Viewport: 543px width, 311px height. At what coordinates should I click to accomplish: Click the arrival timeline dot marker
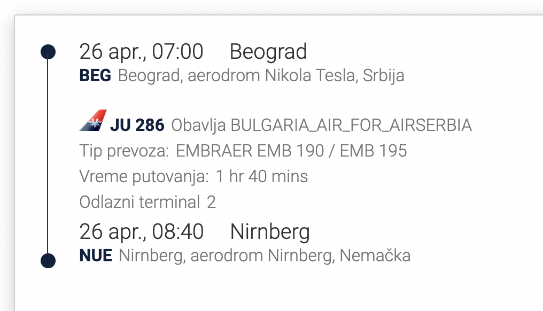tap(48, 261)
